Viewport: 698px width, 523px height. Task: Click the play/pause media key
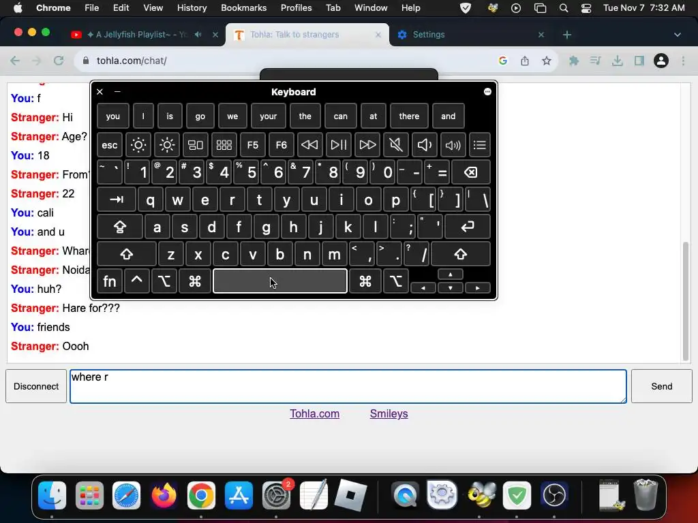coord(338,144)
